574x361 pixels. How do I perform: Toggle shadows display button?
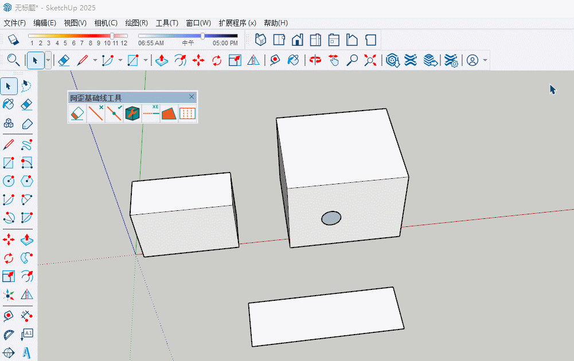(13, 40)
